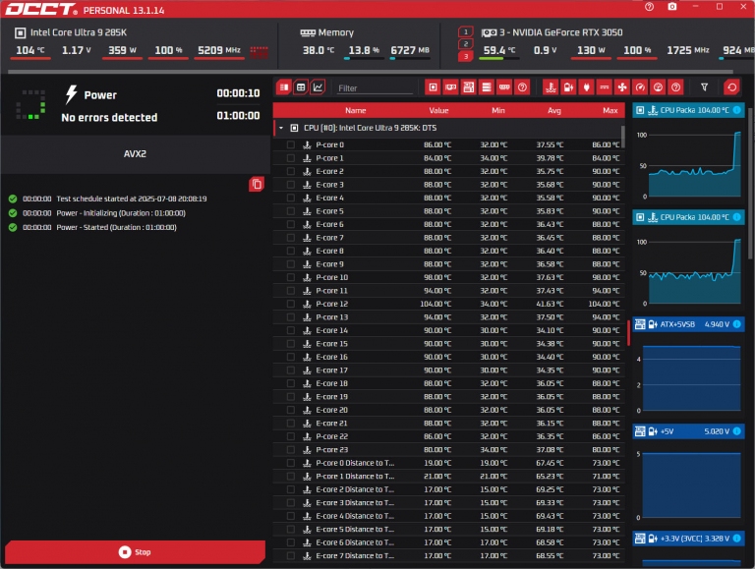
Task: Check the E-core 21 temperature checkbox
Action: pos(290,424)
